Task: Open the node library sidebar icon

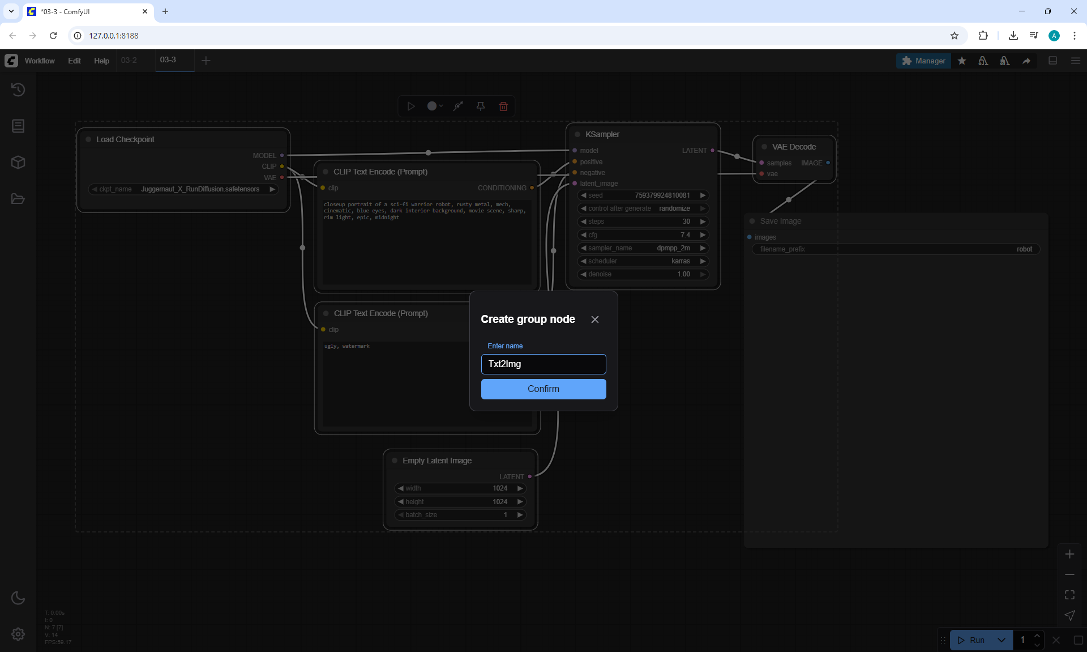Action: coord(18,126)
